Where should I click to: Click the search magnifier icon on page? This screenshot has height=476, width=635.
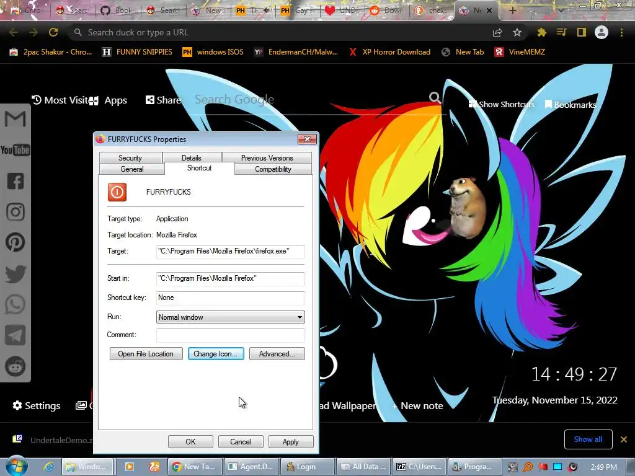point(435,97)
